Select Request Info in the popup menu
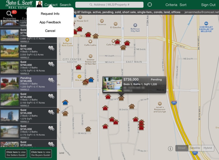 [x=50, y=14]
